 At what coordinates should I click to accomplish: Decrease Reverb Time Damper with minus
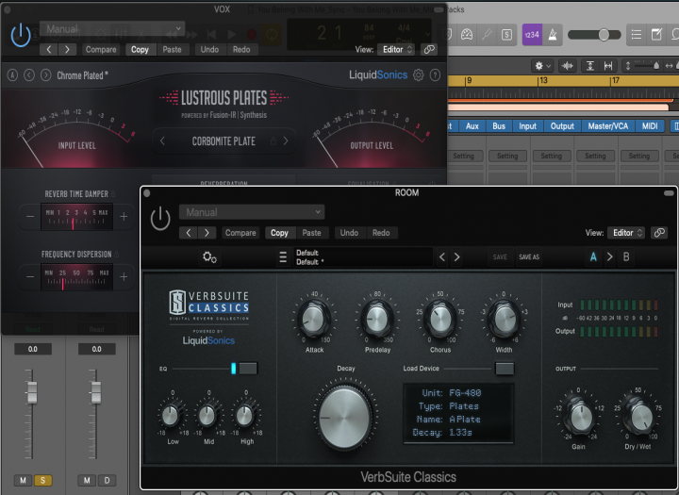coord(30,216)
